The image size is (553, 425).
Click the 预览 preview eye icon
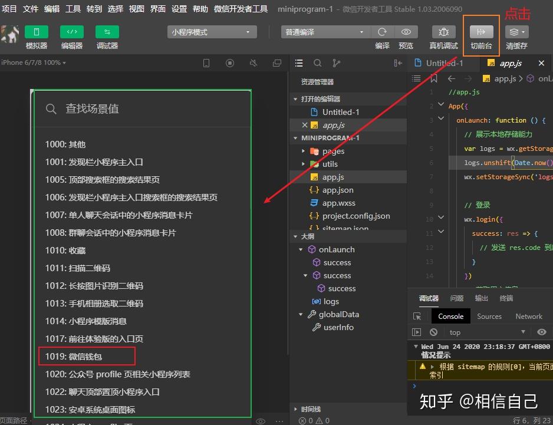406,32
